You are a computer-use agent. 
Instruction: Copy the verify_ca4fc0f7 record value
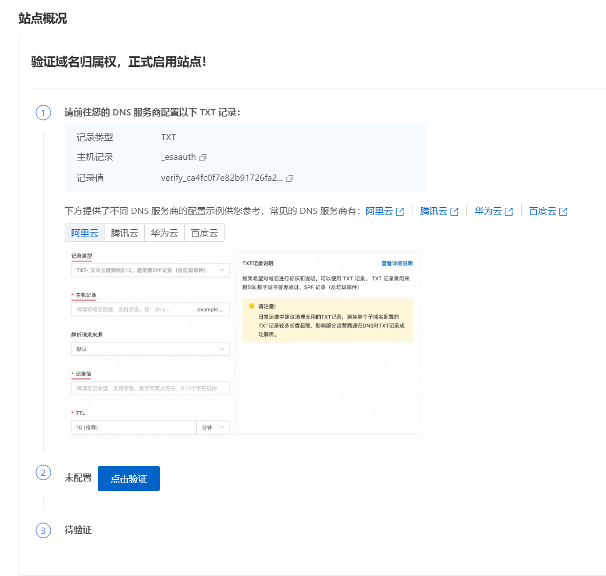pos(290,178)
